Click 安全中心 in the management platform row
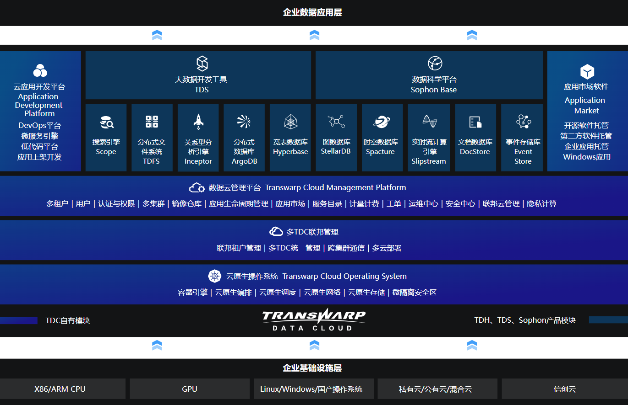 460,203
